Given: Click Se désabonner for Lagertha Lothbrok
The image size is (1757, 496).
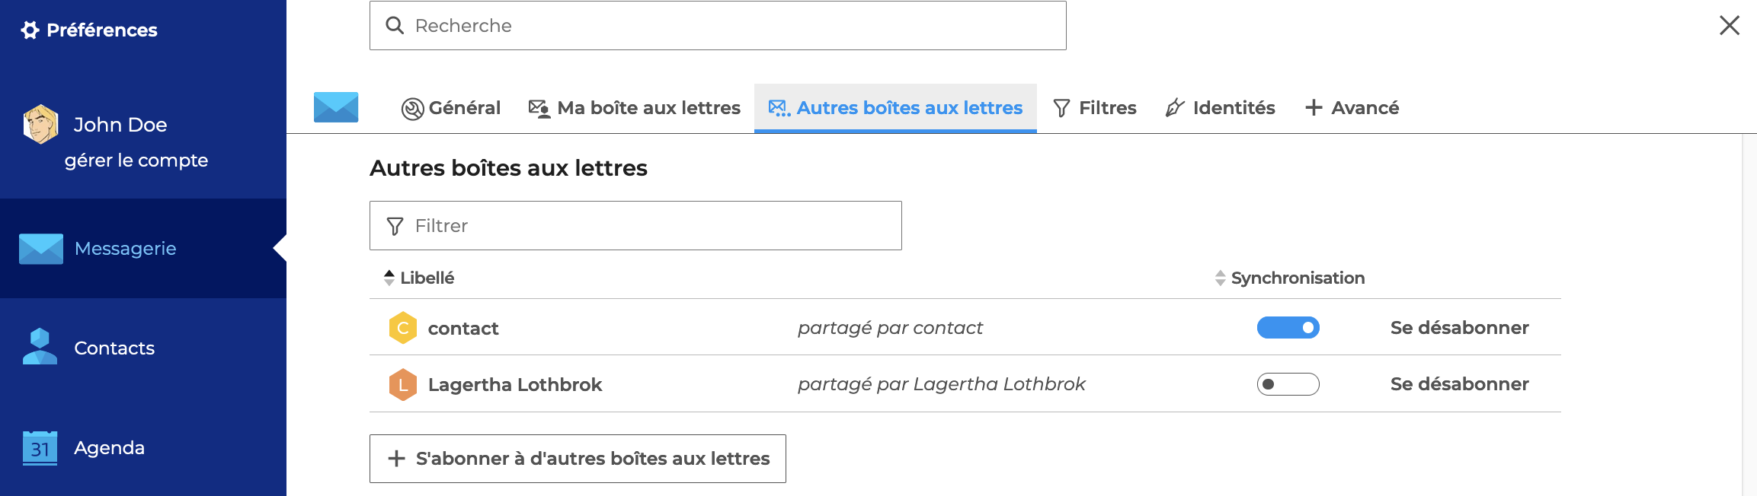Looking at the screenshot, I should pos(1459,384).
